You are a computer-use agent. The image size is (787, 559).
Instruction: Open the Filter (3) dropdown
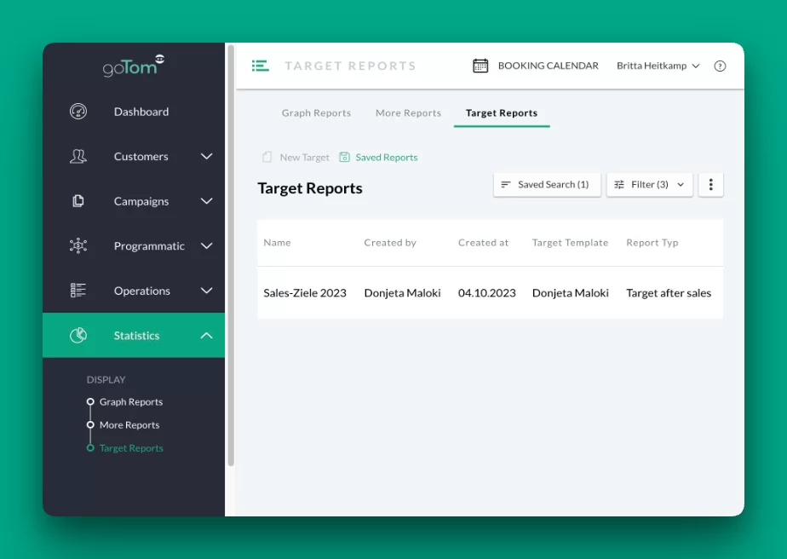(649, 185)
